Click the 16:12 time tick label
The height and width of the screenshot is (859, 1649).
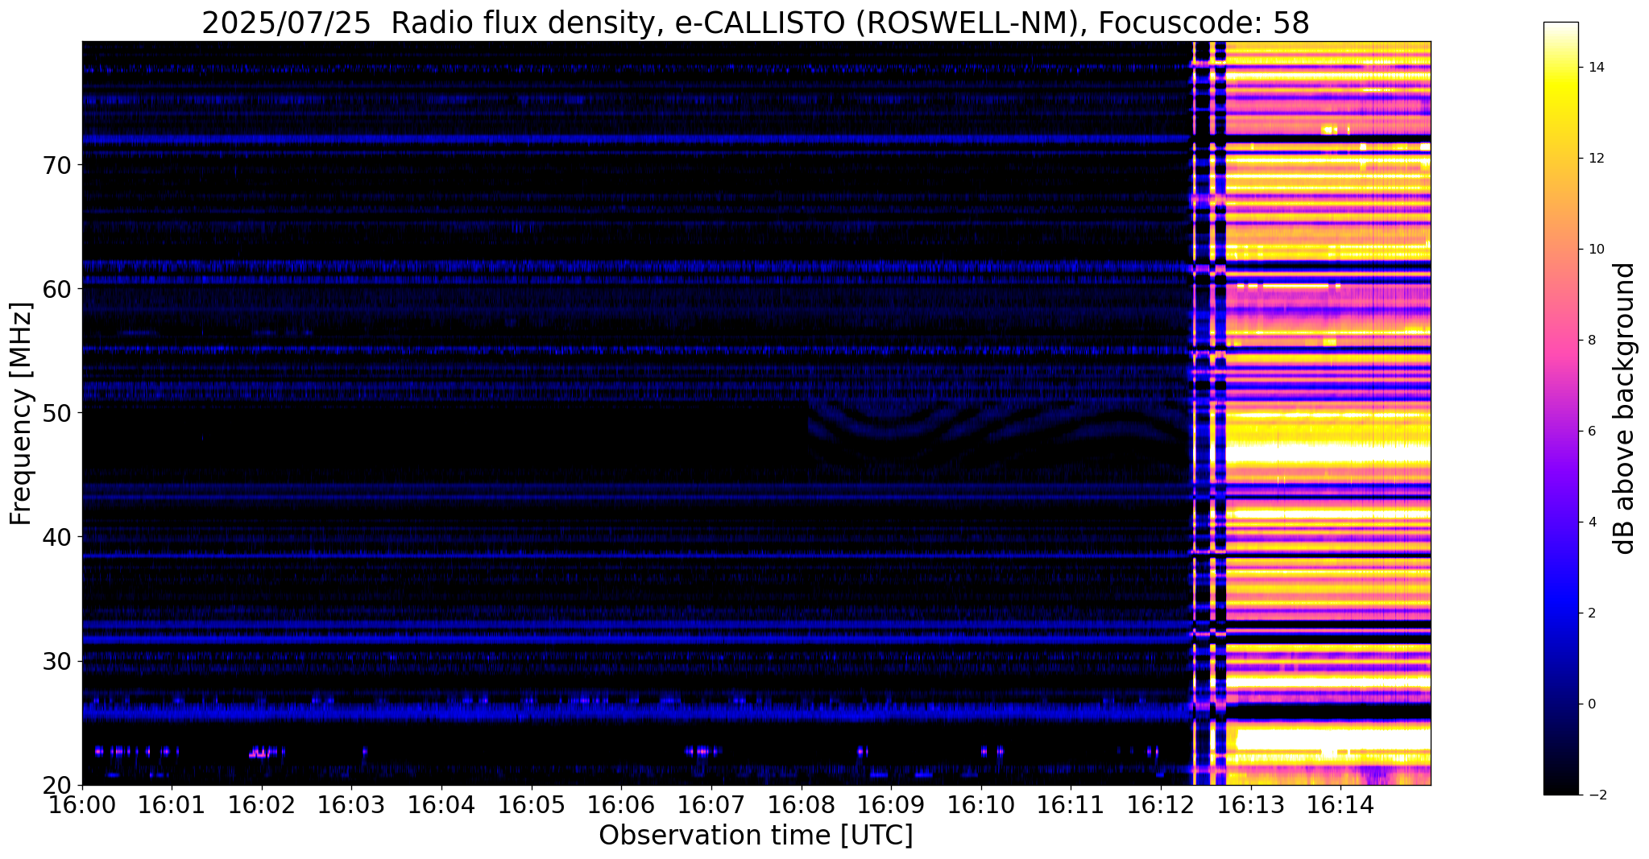(1161, 806)
